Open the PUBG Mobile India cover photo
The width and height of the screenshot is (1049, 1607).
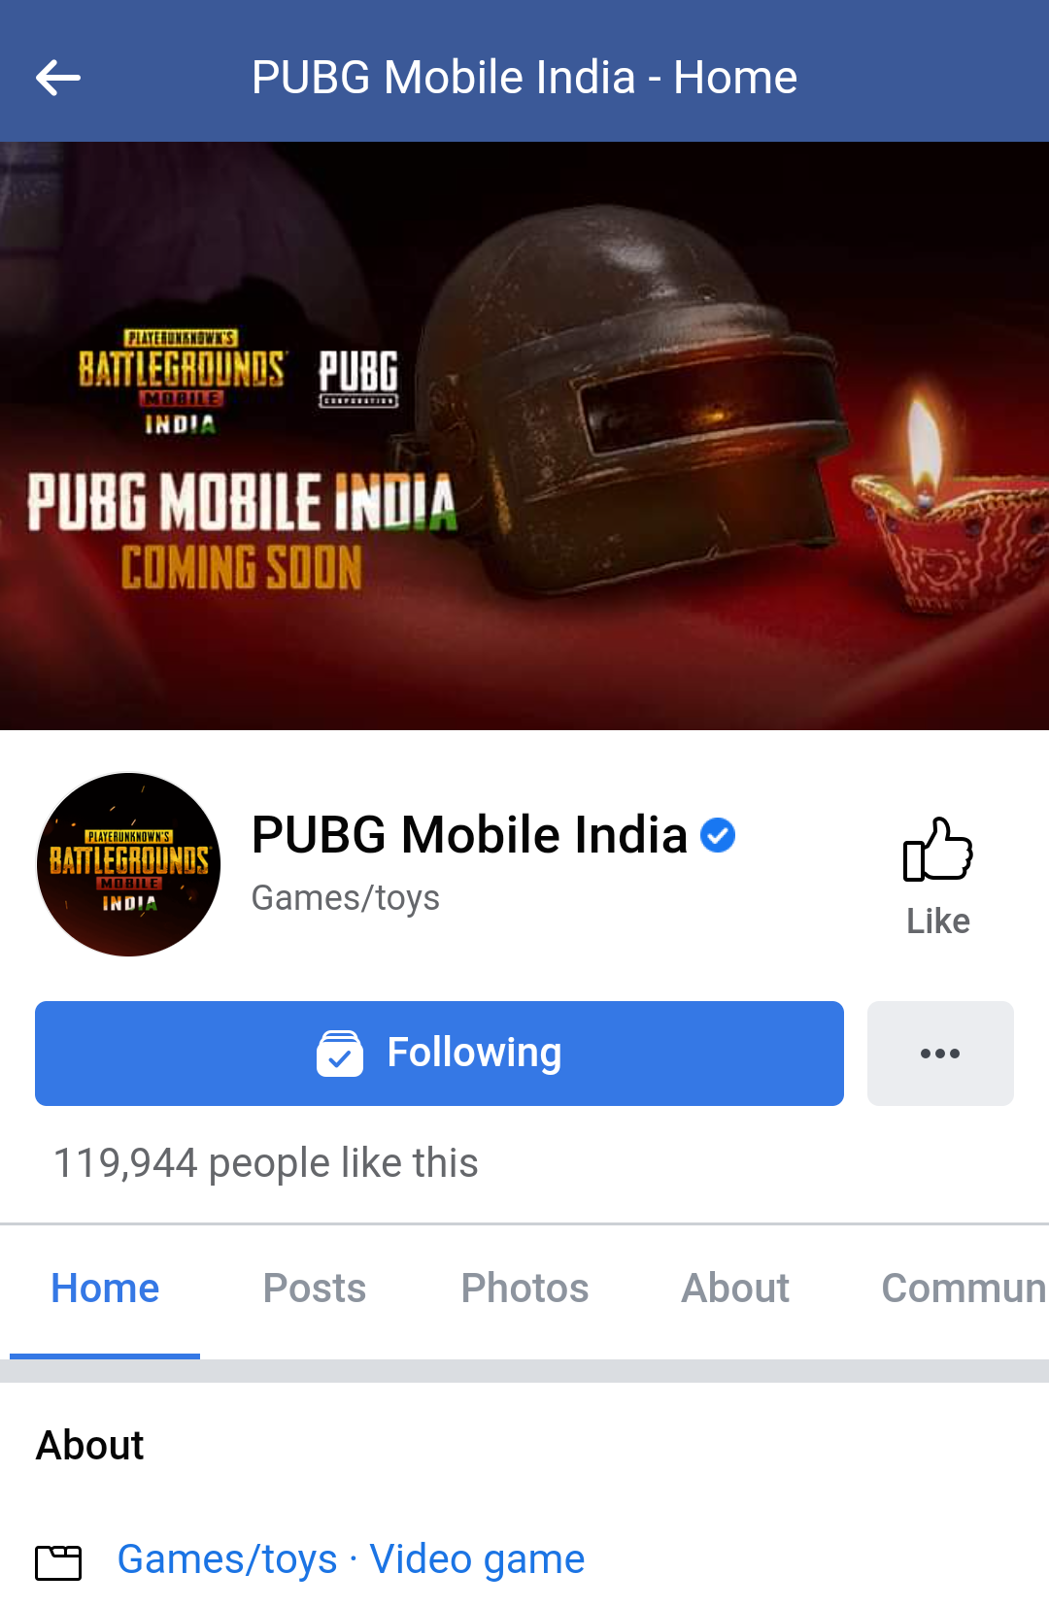click(x=524, y=436)
